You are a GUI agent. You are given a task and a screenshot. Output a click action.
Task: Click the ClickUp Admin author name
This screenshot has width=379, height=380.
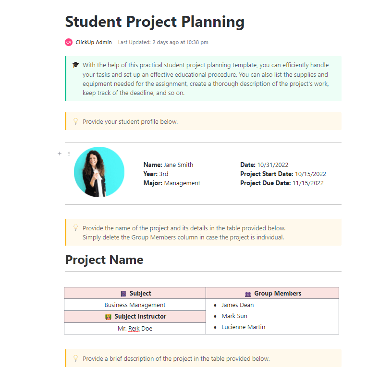coord(94,42)
